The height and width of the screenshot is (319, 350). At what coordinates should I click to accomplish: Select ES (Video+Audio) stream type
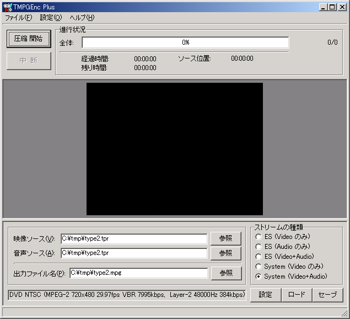[x=285, y=257]
